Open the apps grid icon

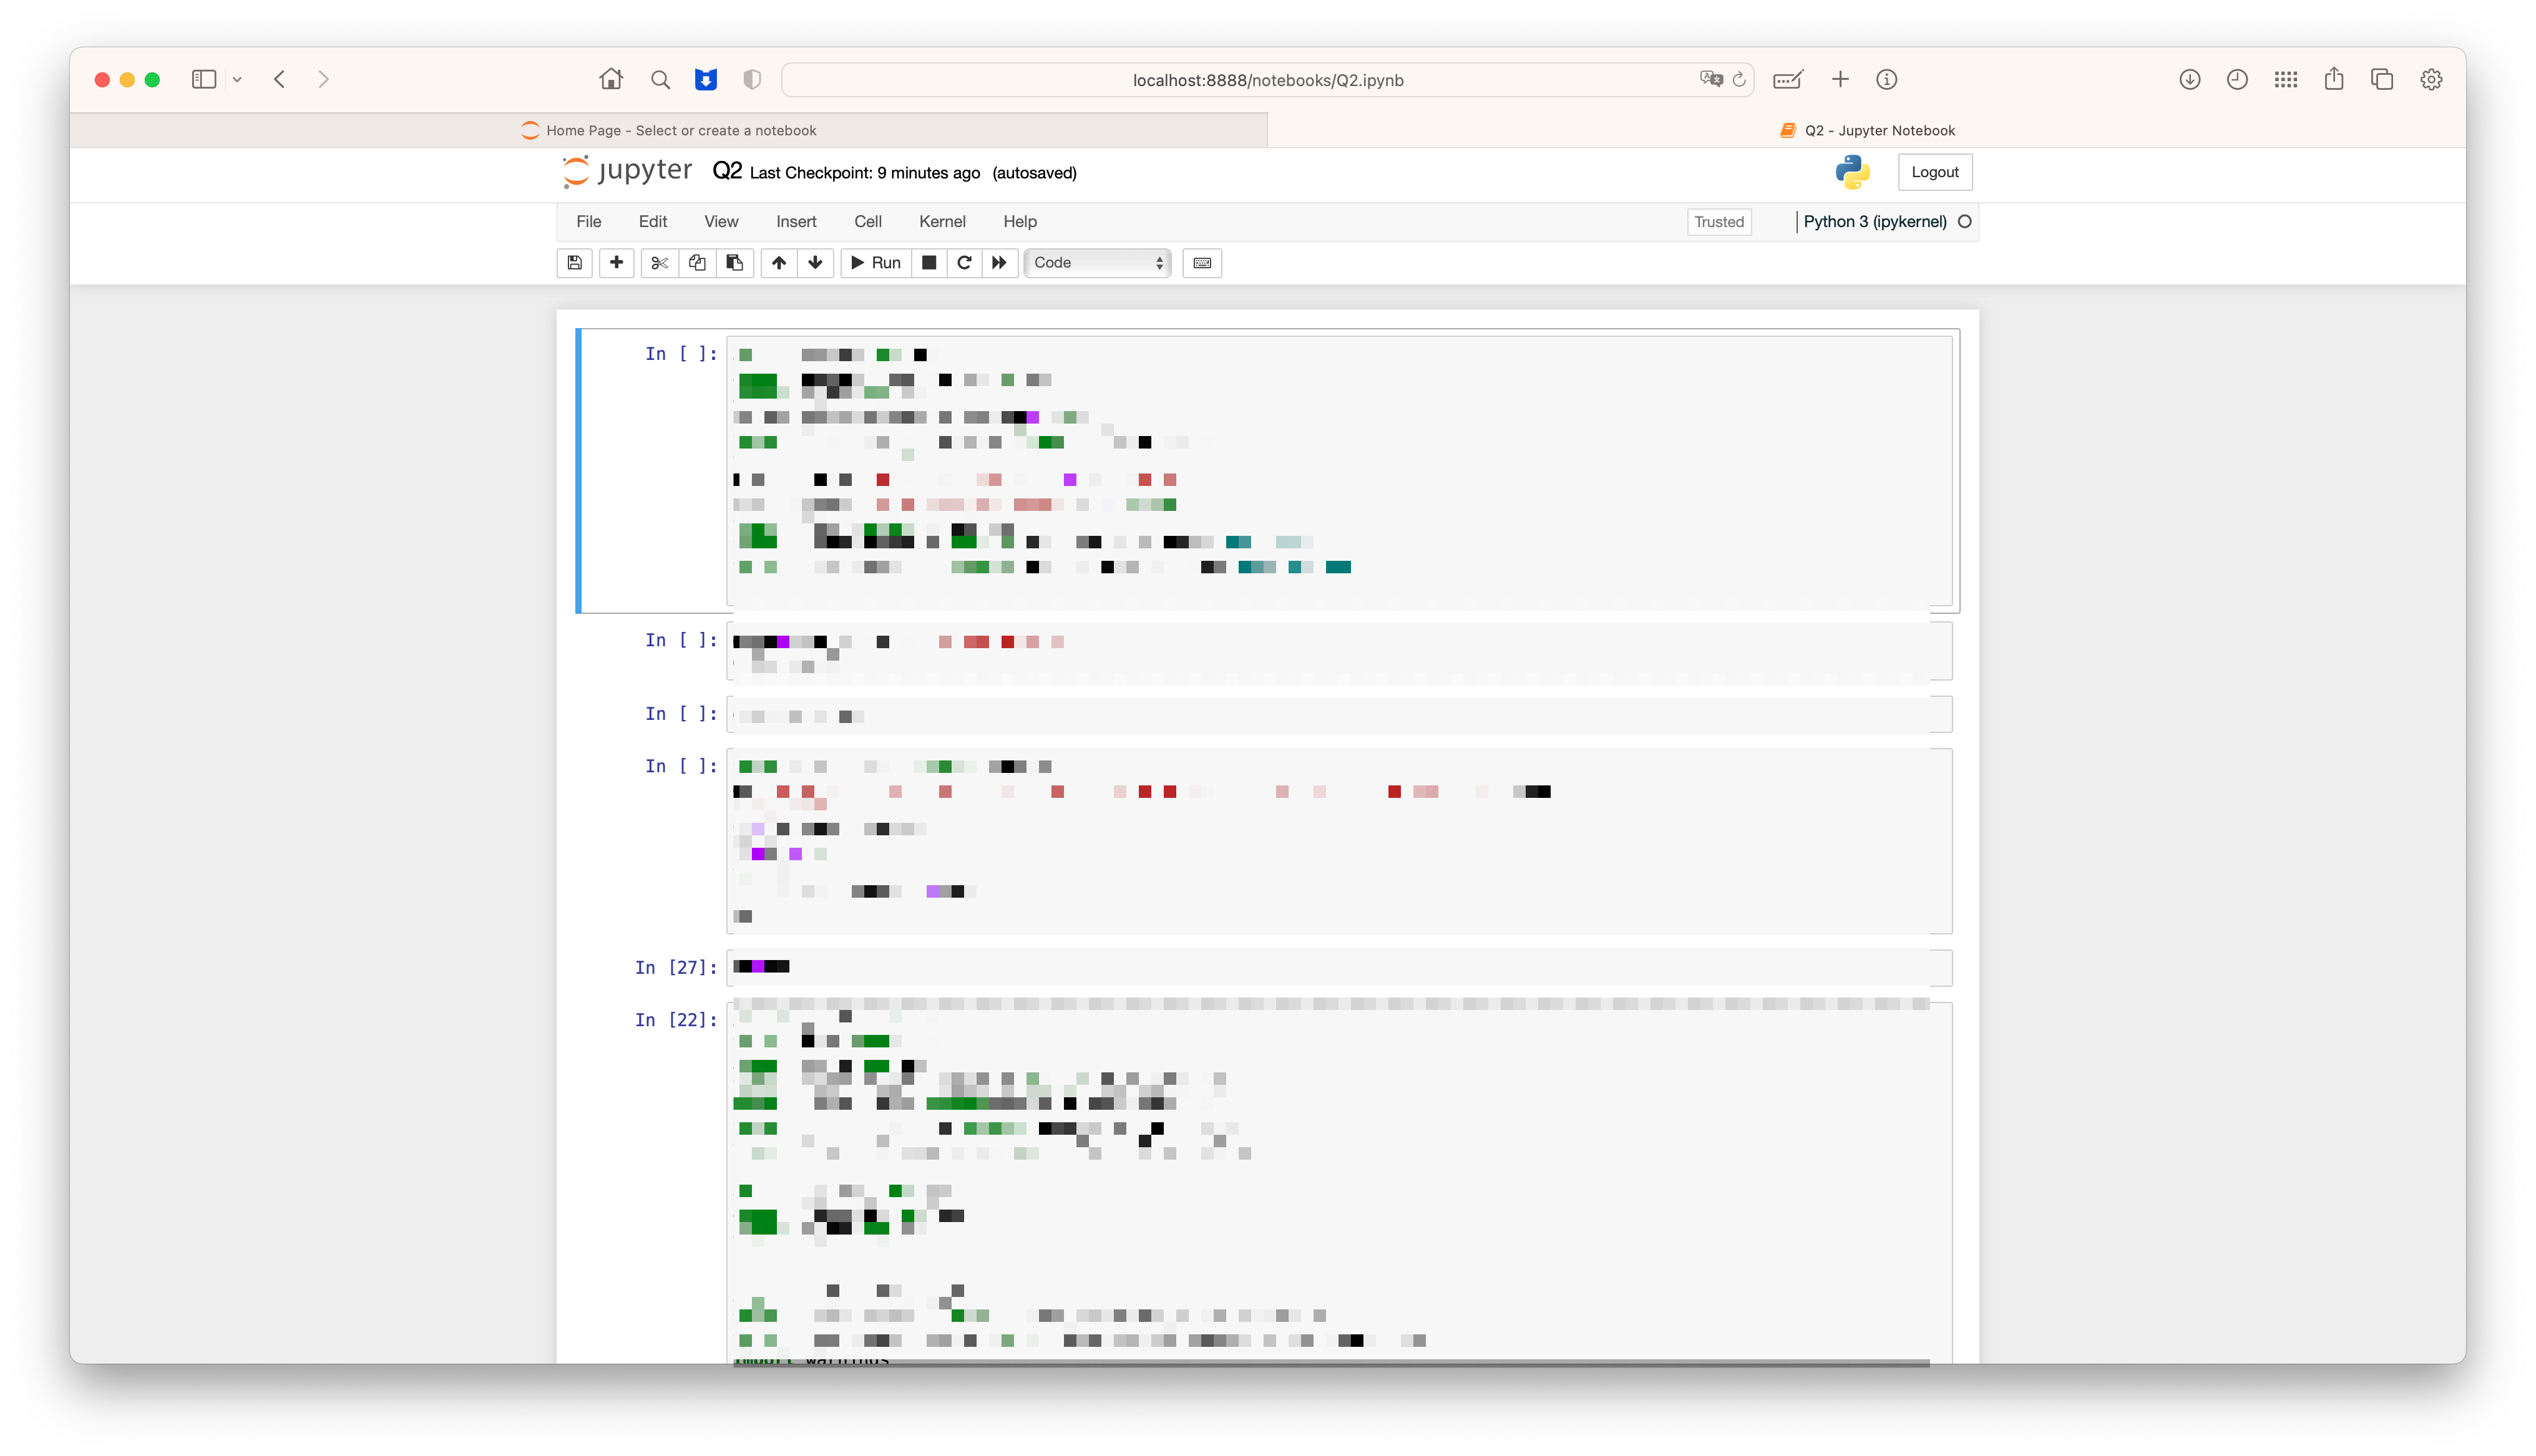pyautogui.click(x=2286, y=79)
